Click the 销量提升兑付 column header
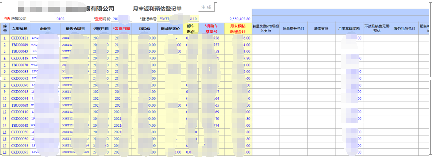The width and height of the screenshot is (432, 158). point(294,29)
